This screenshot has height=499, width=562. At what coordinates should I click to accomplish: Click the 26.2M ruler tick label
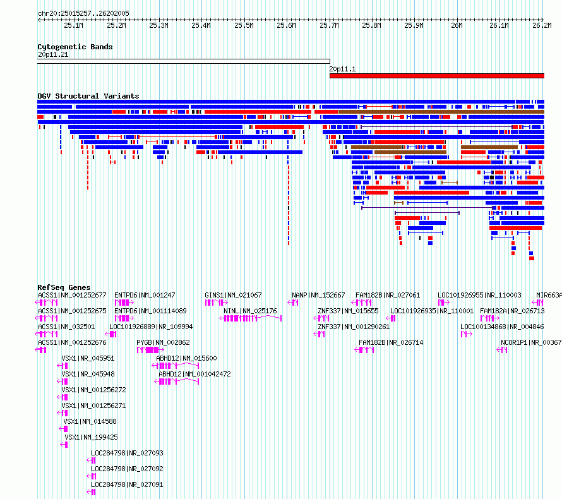[542, 25]
